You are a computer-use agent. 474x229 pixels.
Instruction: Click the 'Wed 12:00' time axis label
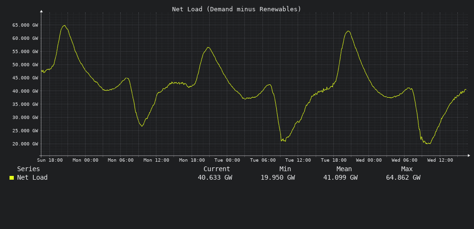point(440,160)
